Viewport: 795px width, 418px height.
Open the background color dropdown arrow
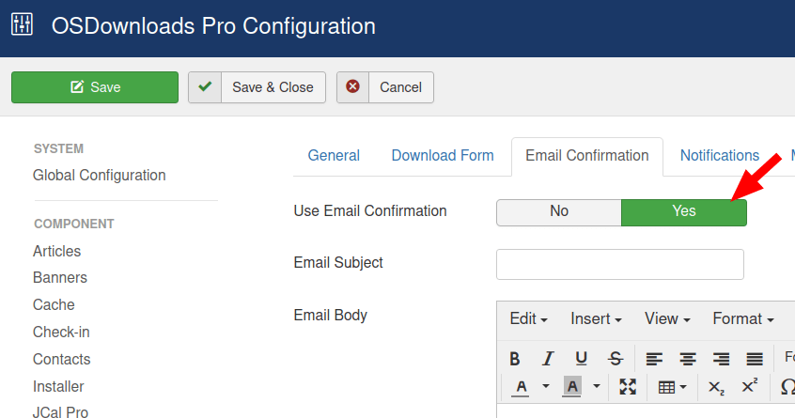[597, 387]
